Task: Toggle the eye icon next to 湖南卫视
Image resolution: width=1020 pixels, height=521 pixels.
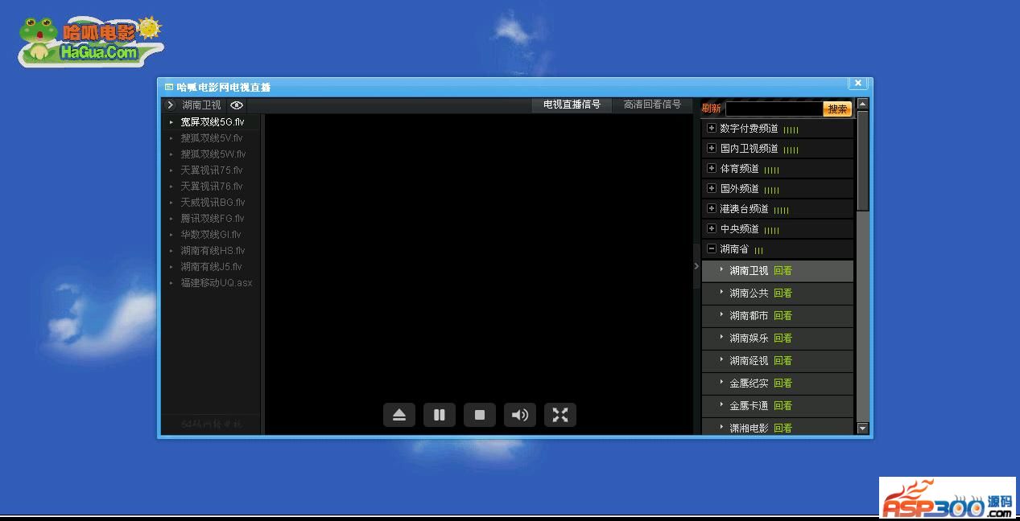Action: point(237,105)
